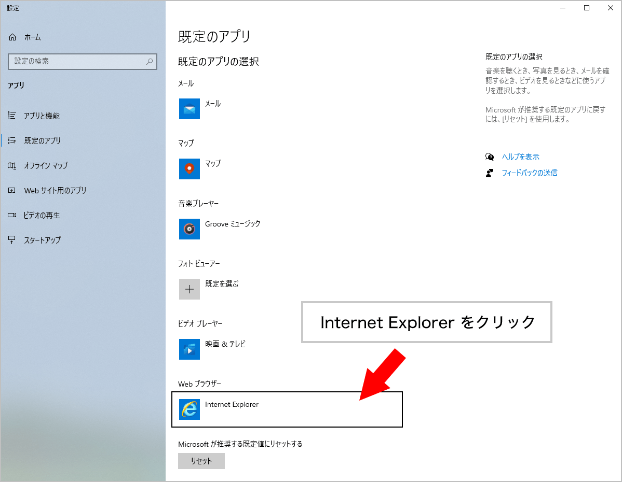This screenshot has height=482, width=622.
Task: Open ホーム in the sidebar
Action: pyautogui.click(x=33, y=37)
